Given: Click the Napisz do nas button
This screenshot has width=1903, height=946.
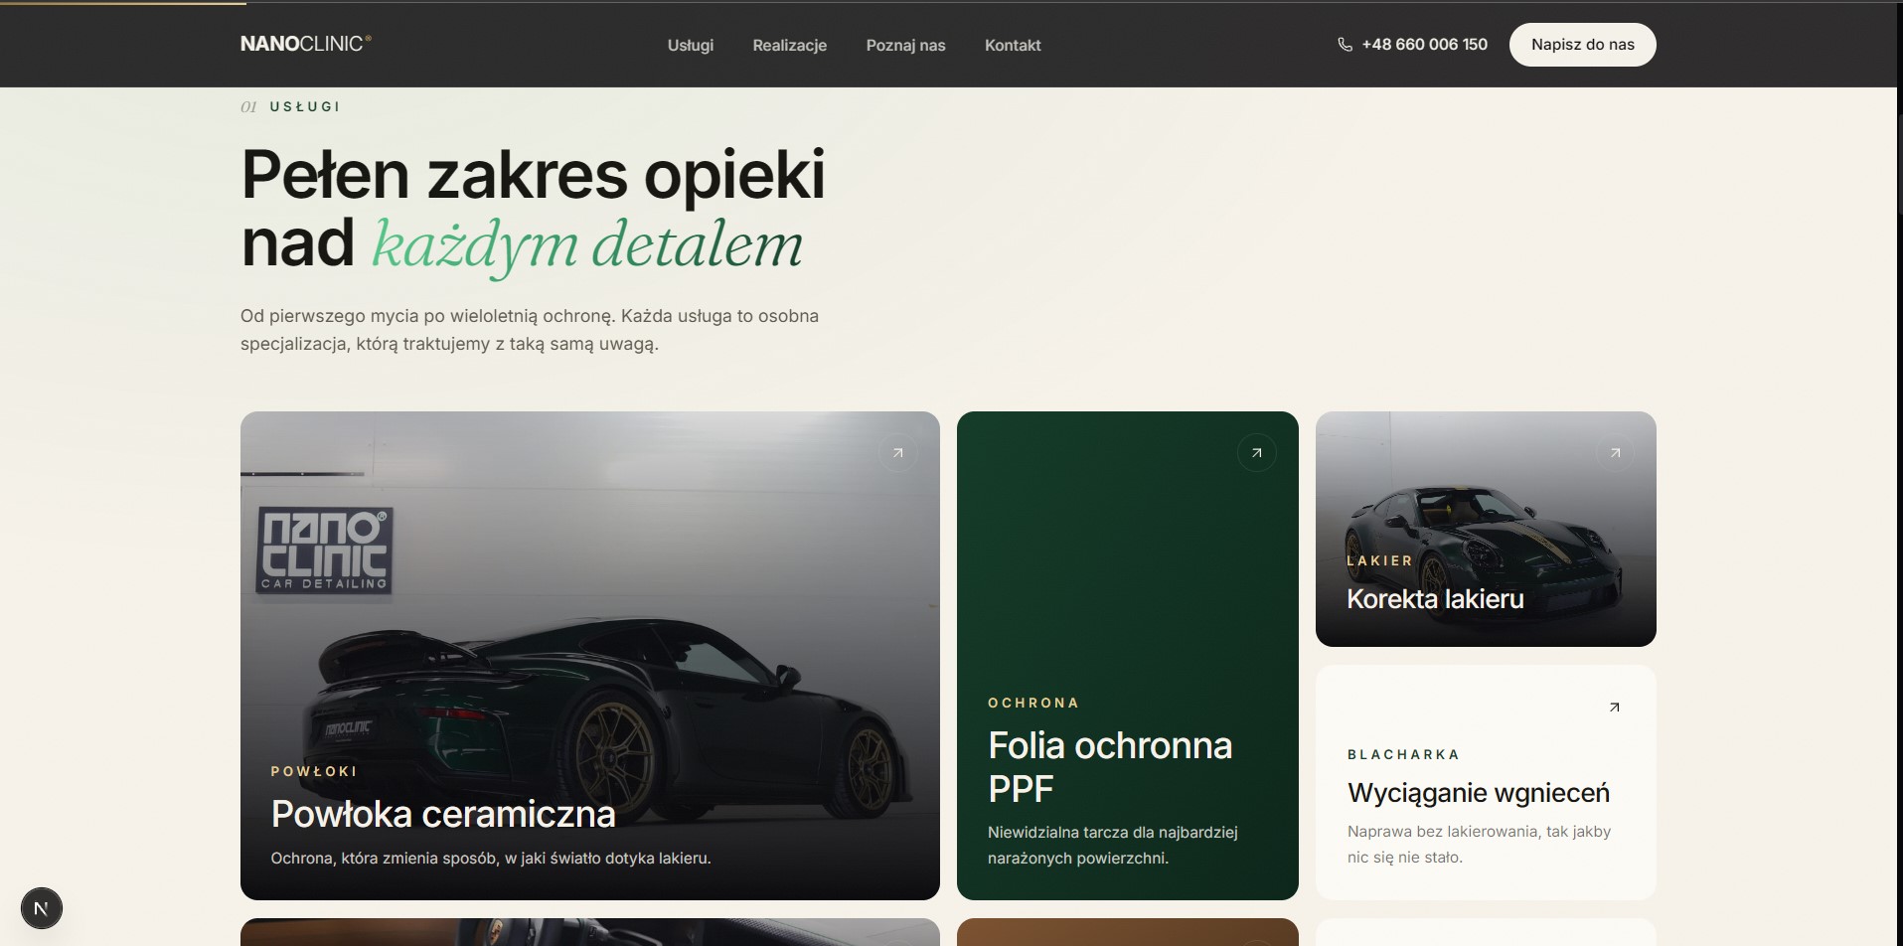Looking at the screenshot, I should coord(1583,45).
